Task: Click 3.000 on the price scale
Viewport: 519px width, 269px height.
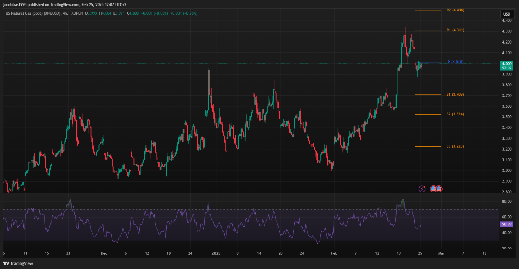Action: (507, 171)
